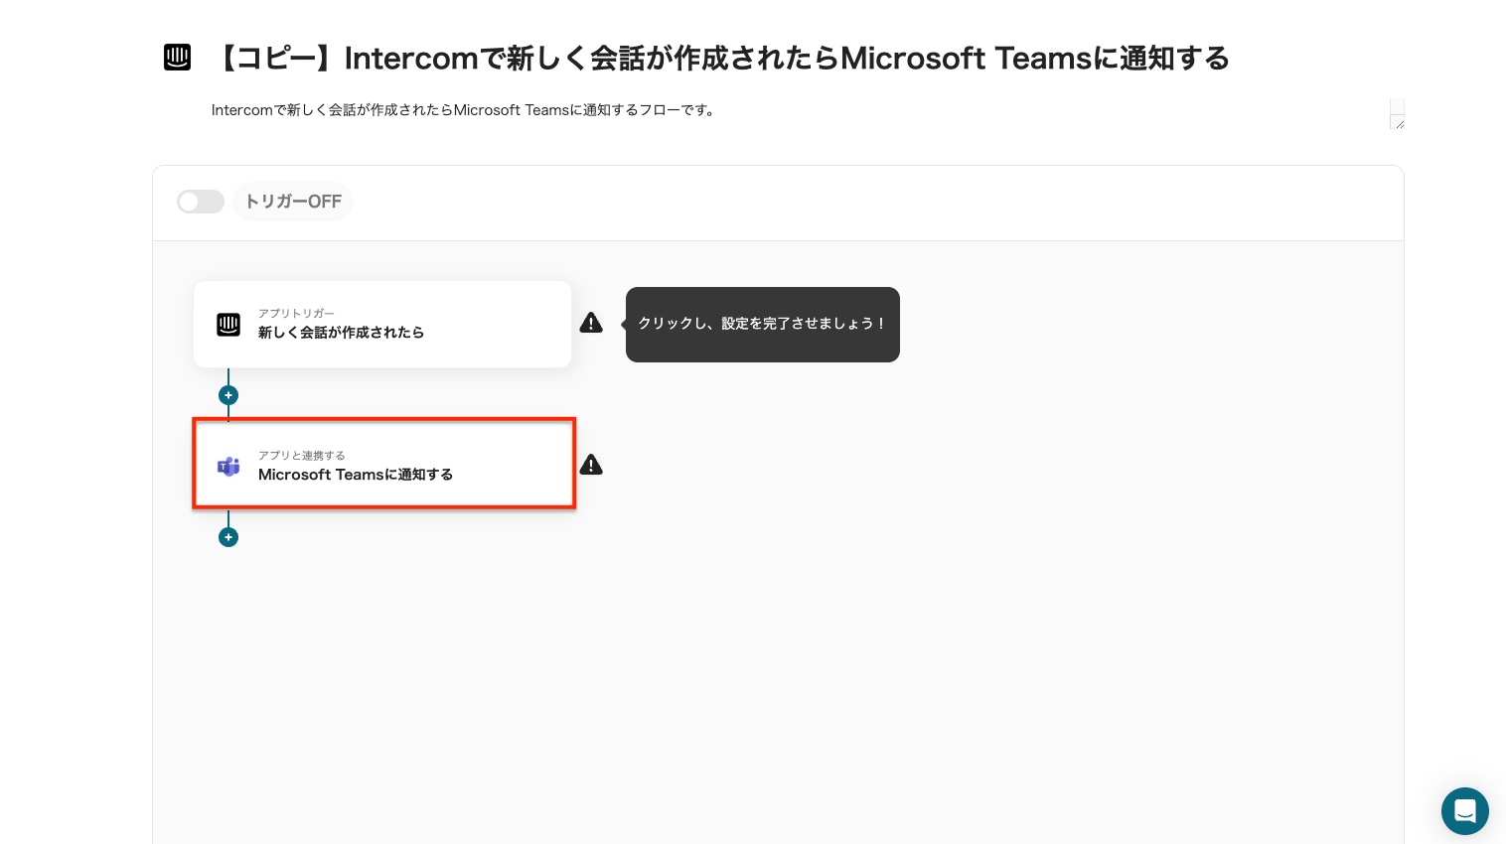Add a step after the Teams action
The height and width of the screenshot is (844, 1506).
coord(228,537)
